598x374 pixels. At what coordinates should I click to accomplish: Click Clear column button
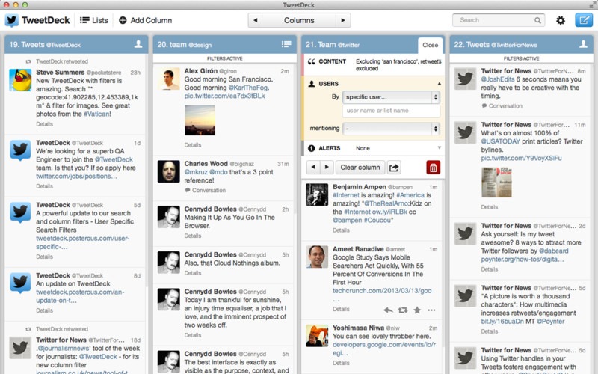pos(360,167)
